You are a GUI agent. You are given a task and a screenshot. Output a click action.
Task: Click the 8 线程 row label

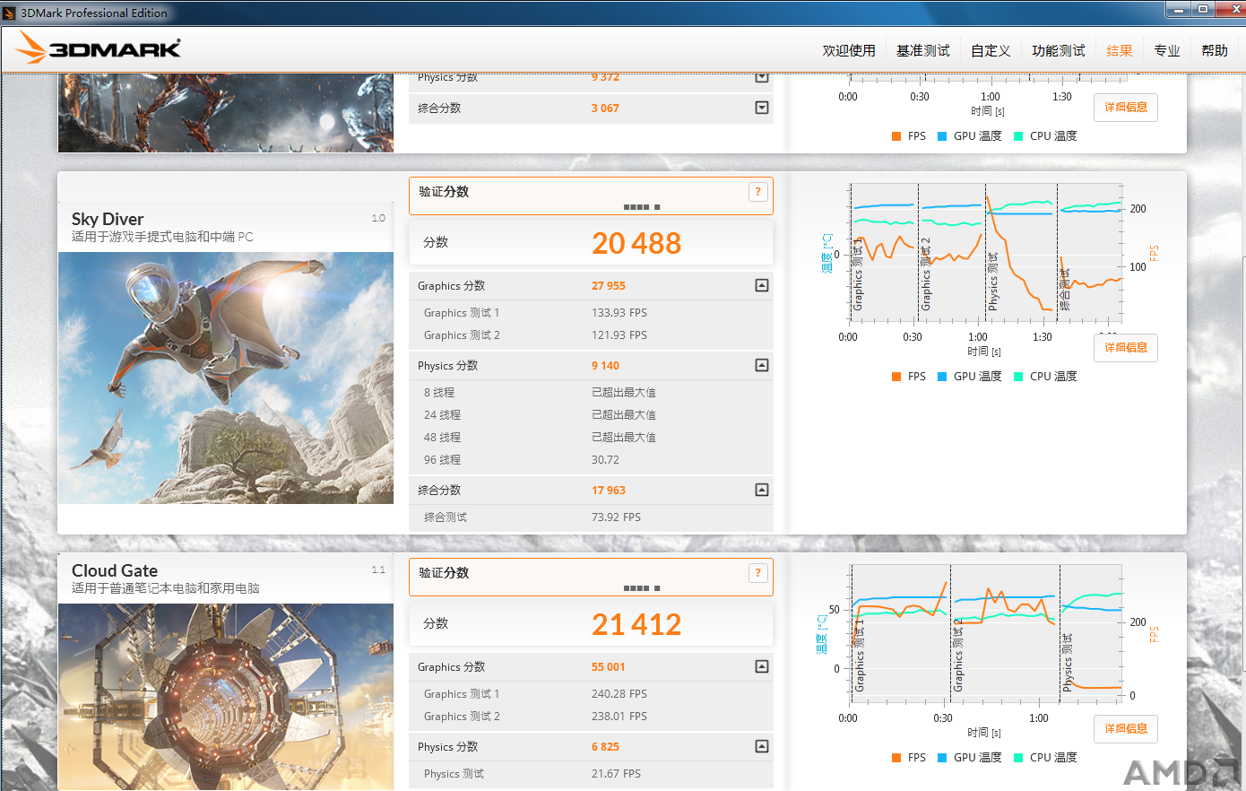[439, 392]
